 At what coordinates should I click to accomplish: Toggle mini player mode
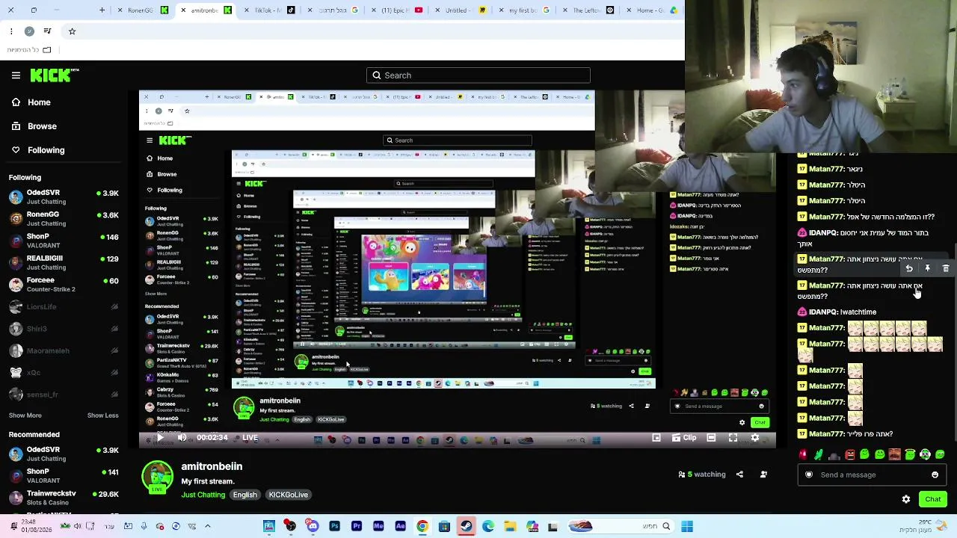coord(656,438)
